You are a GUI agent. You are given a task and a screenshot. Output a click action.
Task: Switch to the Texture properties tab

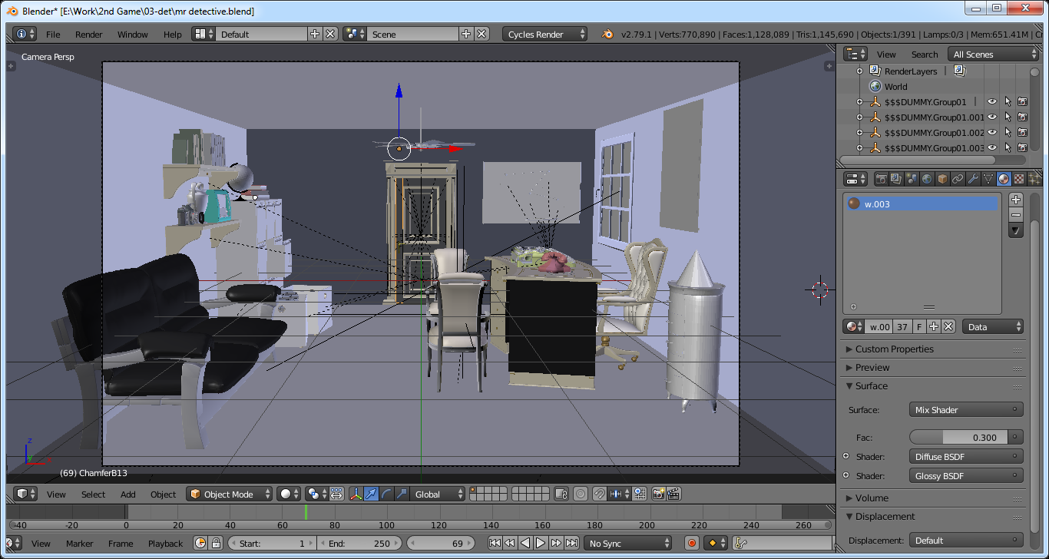pos(1018,178)
